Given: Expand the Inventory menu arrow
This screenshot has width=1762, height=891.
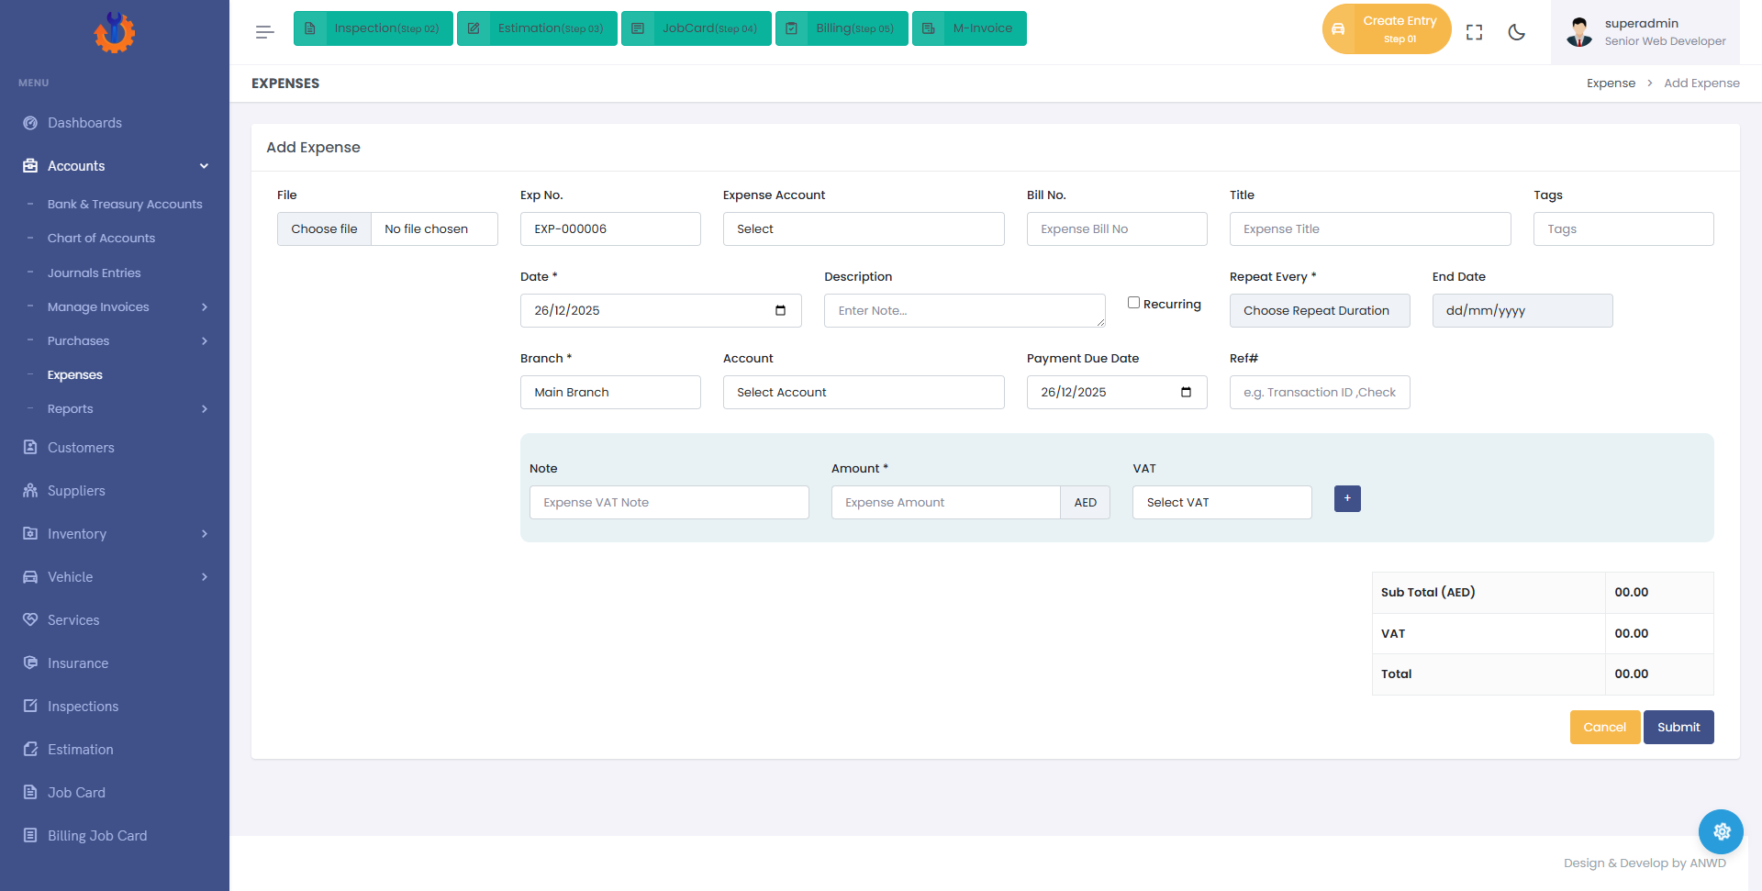Looking at the screenshot, I should coord(204,533).
